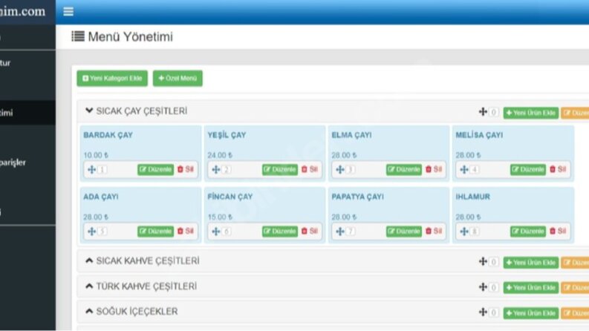589x331 pixels.
Task: Edit the YEŞİL ÇAY product
Action: [x=280, y=170]
